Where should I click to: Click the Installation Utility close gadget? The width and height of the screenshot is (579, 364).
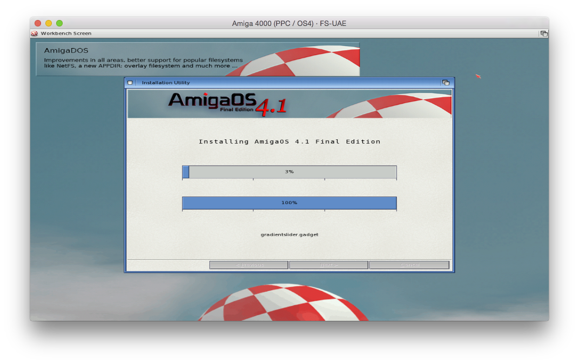tap(130, 83)
